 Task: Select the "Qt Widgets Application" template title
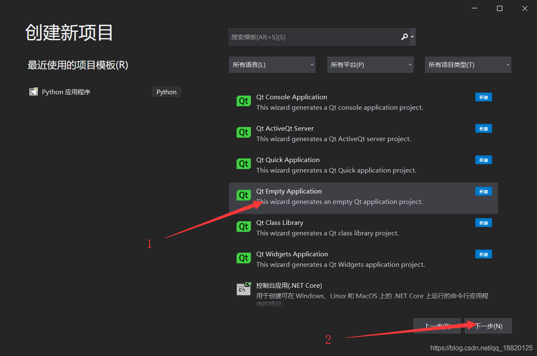click(x=292, y=254)
